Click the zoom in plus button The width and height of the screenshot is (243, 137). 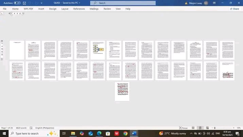pyautogui.click(x=234, y=128)
